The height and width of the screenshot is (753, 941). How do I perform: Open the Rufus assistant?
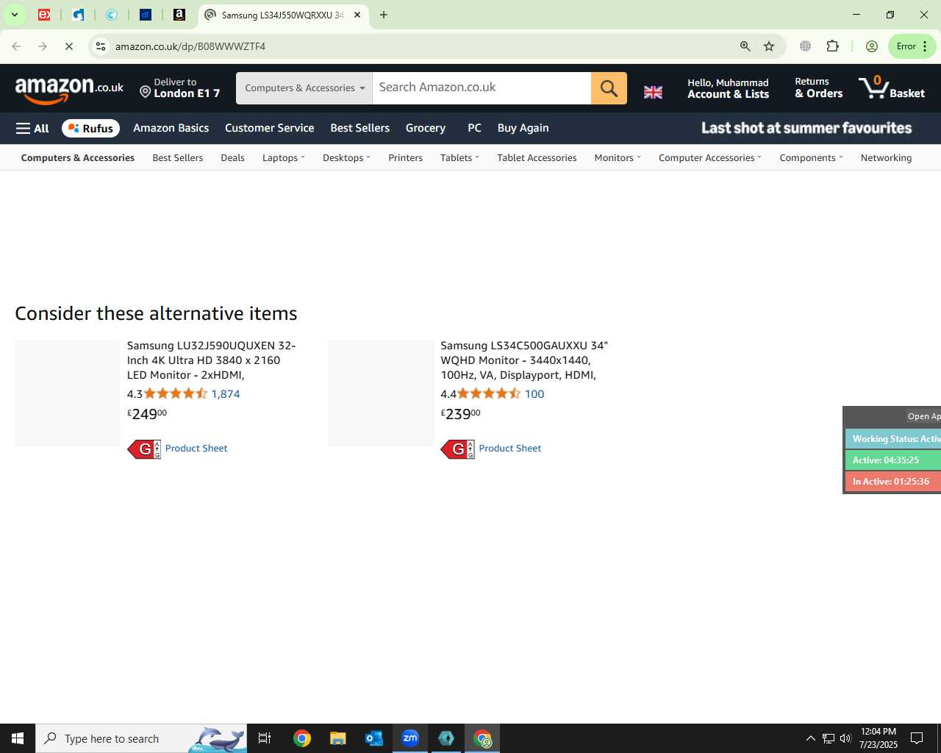point(90,128)
